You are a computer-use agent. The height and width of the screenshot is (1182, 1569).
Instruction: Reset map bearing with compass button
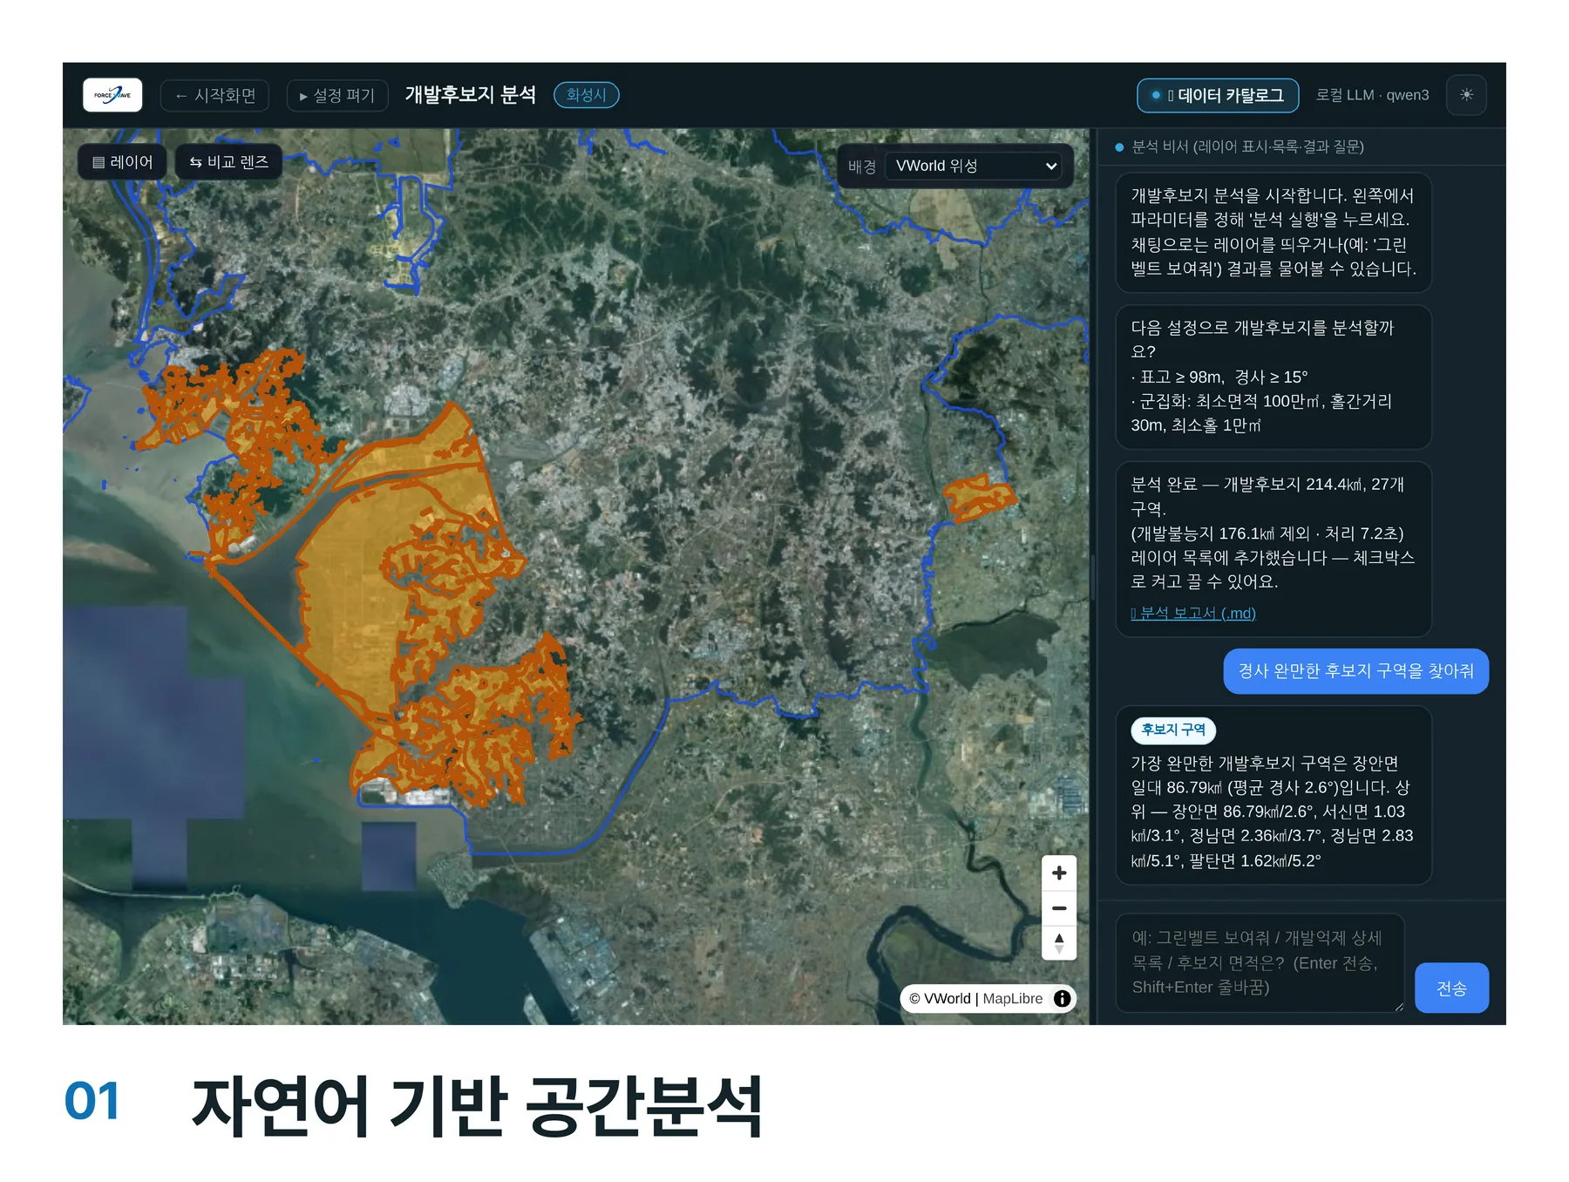[1059, 942]
